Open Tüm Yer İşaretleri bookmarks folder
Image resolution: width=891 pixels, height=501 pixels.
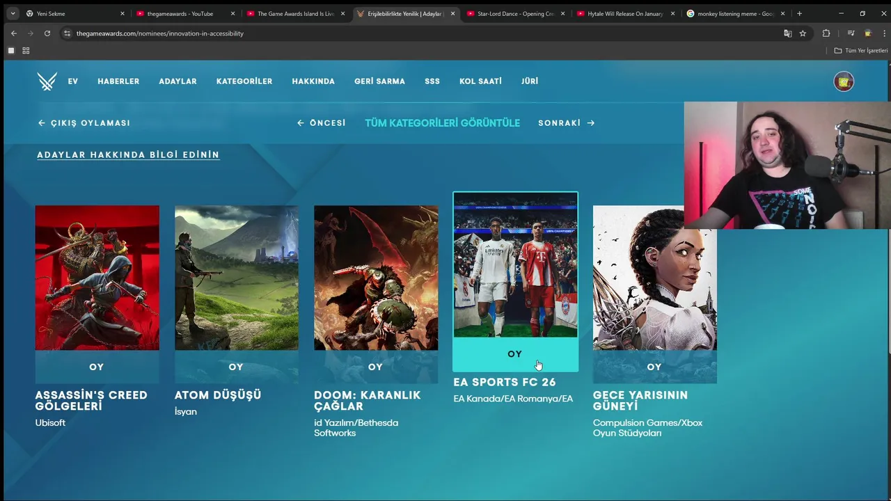861,50
